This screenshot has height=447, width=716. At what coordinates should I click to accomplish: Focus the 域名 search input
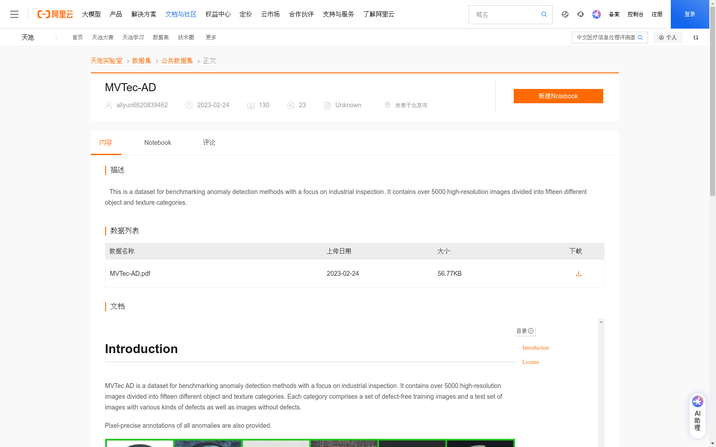[506, 14]
